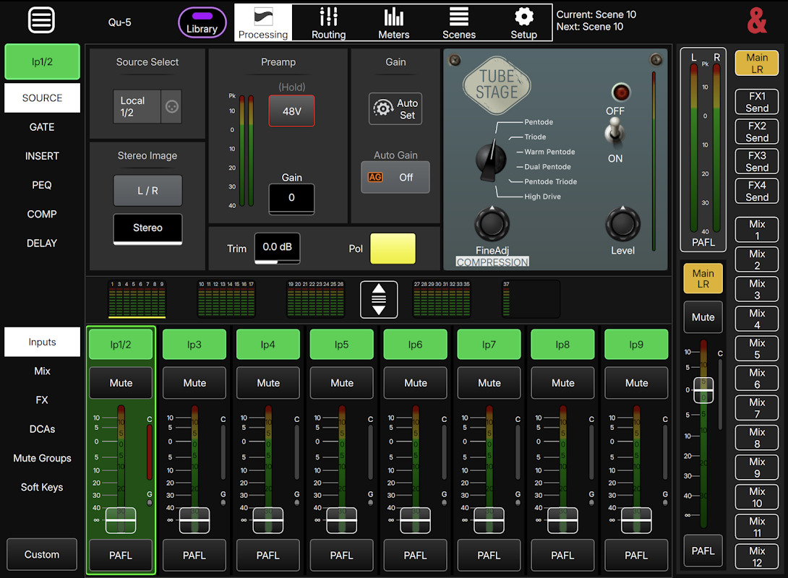Open the Scenes tab
The image size is (788, 578).
(x=458, y=22)
